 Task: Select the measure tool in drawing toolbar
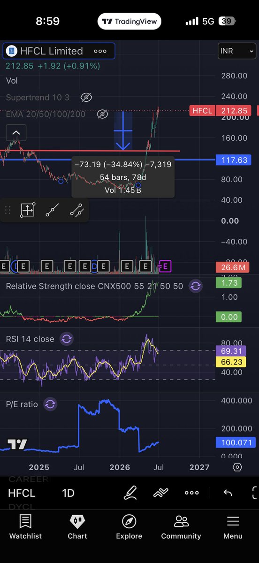pos(28,210)
